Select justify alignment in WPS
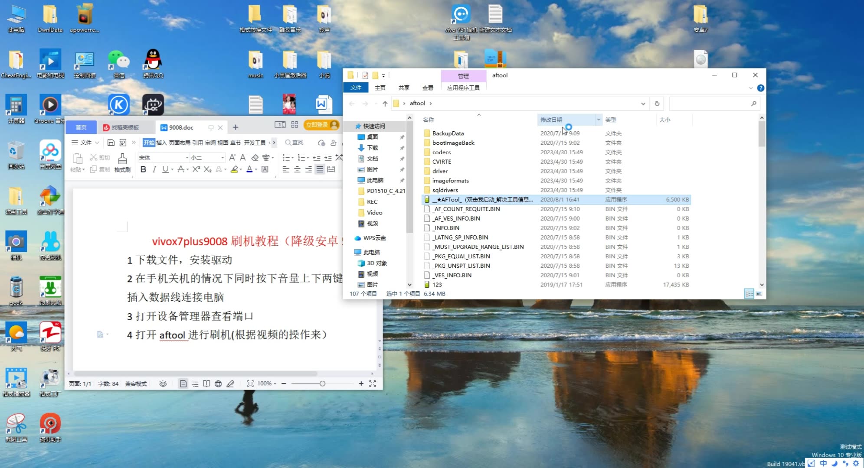The width and height of the screenshot is (864, 468). (320, 169)
